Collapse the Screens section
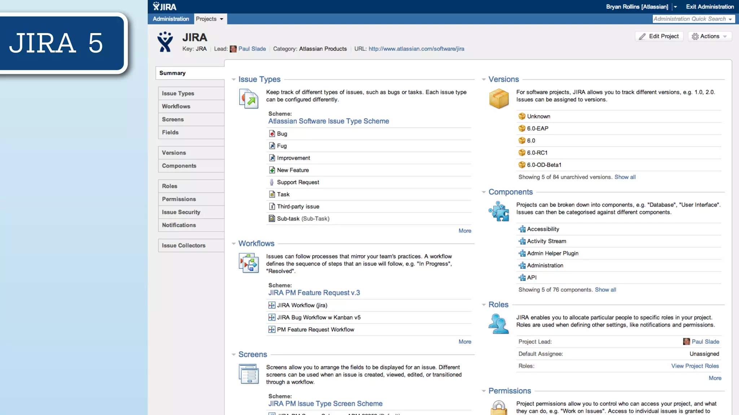This screenshot has height=415, width=739. coord(233,355)
